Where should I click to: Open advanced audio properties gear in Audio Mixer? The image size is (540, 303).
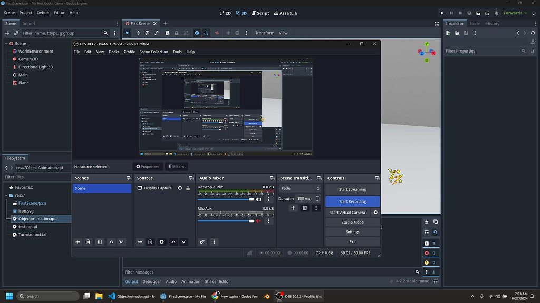point(202,241)
